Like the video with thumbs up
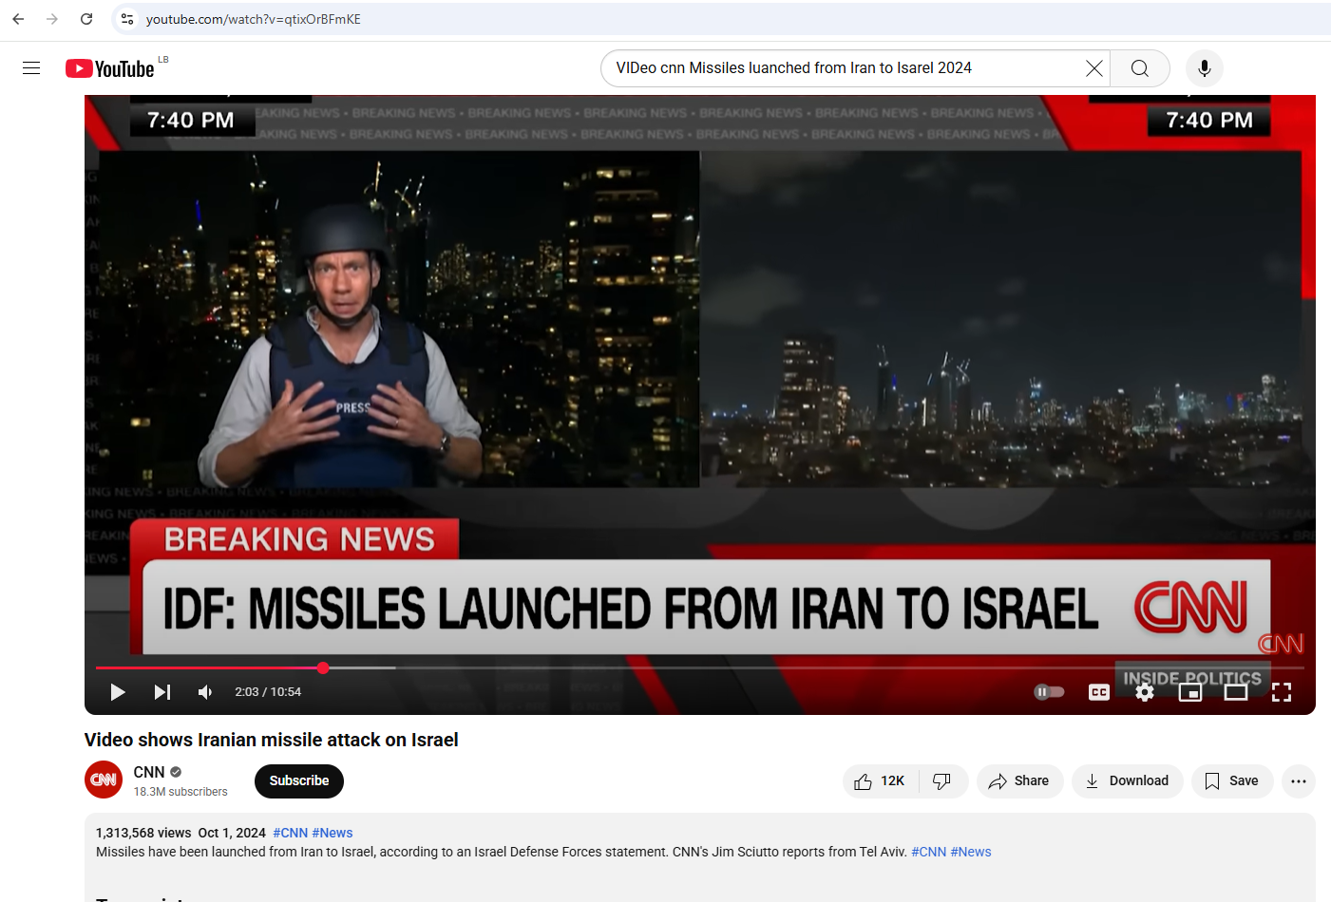The height and width of the screenshot is (902, 1331). coord(880,781)
